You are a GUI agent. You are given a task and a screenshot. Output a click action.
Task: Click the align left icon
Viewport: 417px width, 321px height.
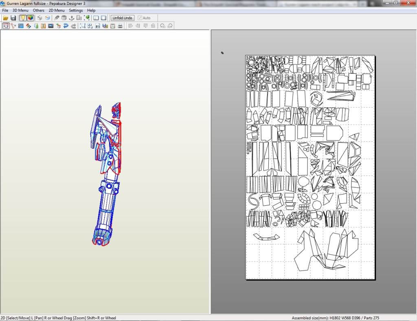pyautogui.click(x=130, y=26)
